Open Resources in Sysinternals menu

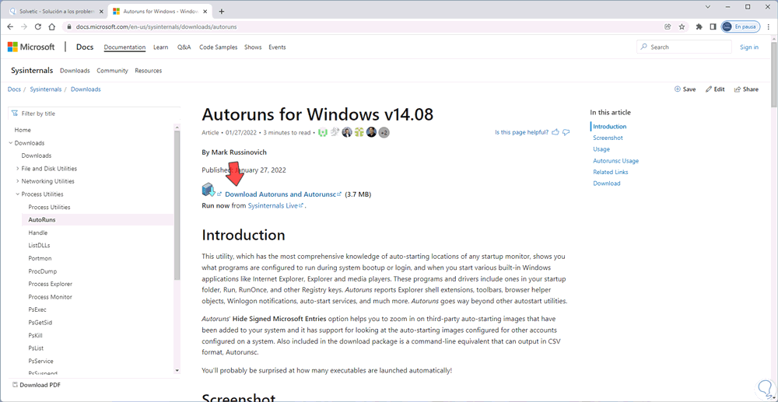pos(149,71)
